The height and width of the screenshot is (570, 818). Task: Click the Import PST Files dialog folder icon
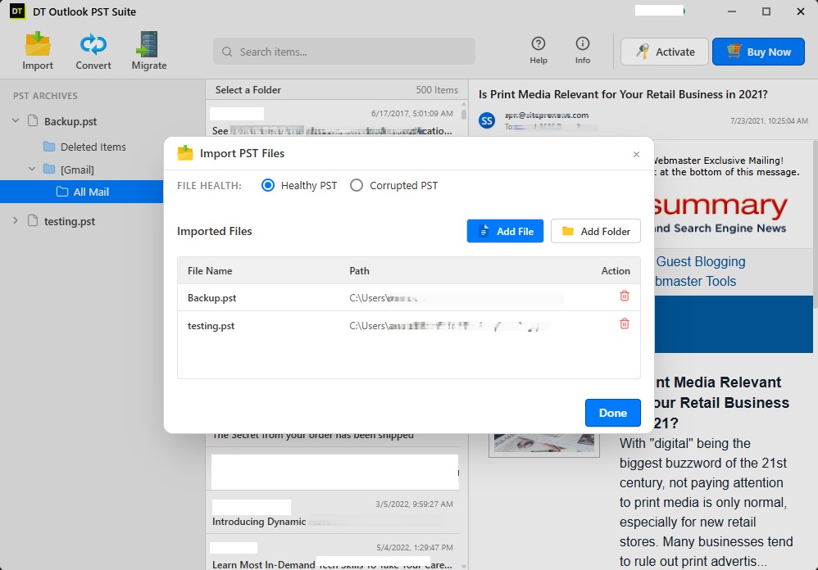[185, 152]
